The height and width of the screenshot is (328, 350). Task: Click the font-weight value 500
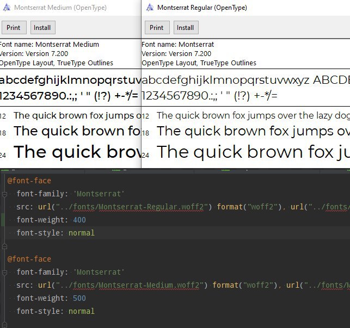click(79, 298)
